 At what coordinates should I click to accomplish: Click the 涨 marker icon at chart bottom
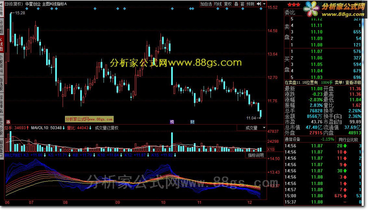[8, 122]
